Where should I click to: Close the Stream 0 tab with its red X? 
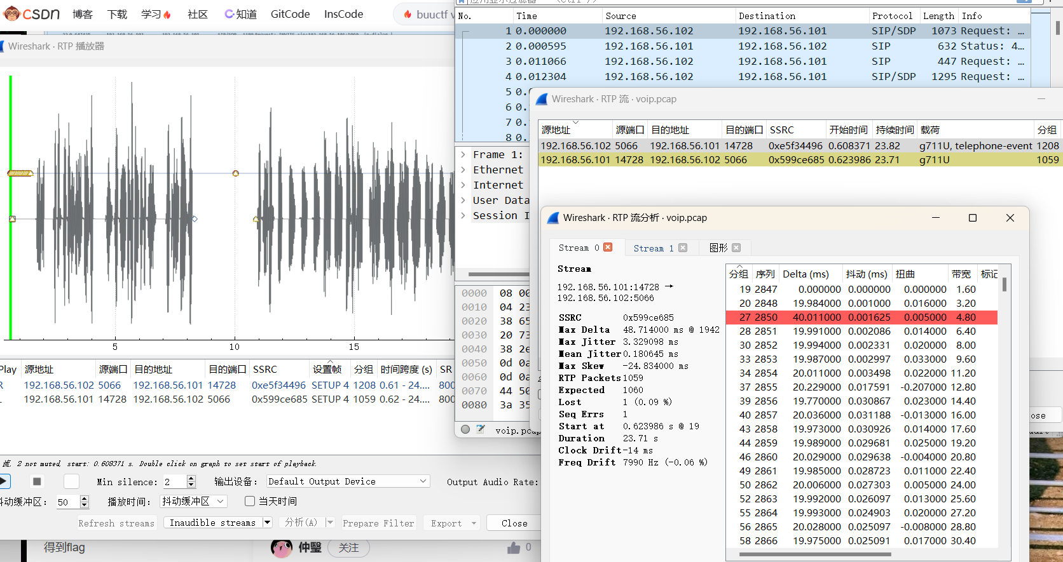(x=608, y=247)
